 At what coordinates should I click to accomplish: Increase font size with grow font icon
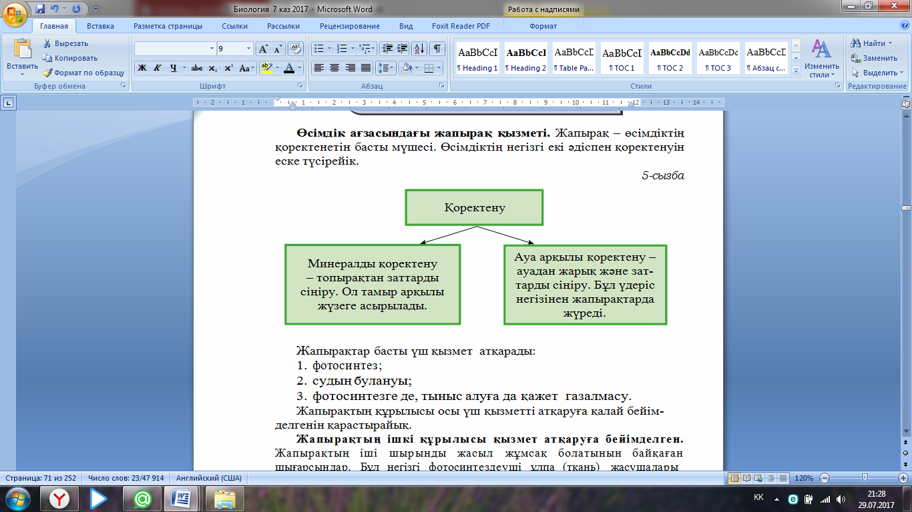(x=264, y=49)
